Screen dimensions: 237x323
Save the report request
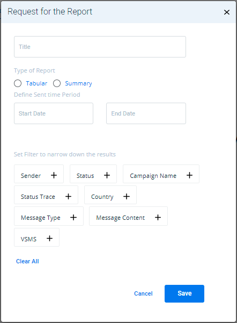click(184, 293)
